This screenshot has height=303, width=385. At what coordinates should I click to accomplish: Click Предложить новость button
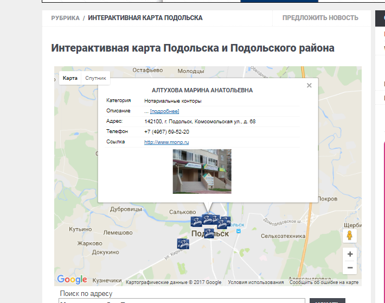click(320, 18)
